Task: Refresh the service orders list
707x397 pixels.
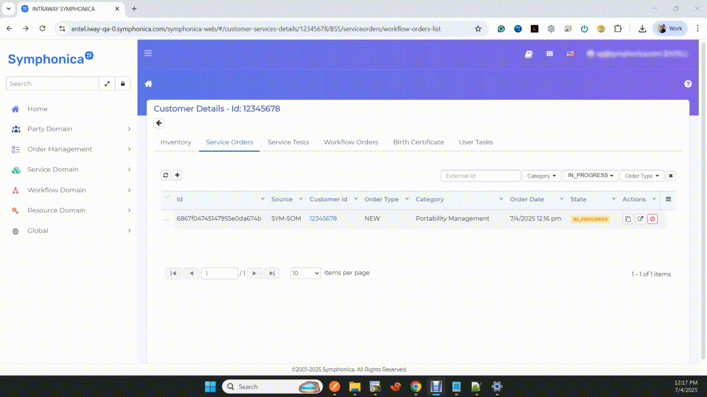Action: 166,175
